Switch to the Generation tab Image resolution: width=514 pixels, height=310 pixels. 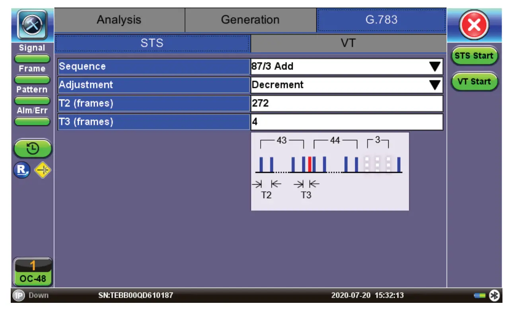point(250,20)
